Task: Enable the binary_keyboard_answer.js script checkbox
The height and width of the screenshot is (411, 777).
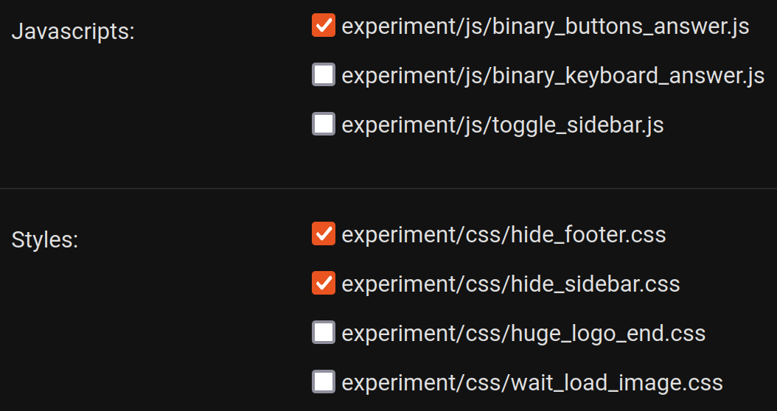Action: pos(324,75)
